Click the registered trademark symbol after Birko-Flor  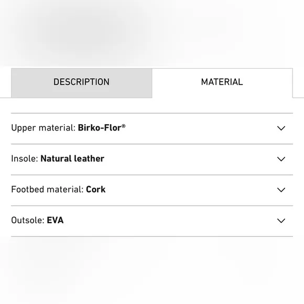124,126
